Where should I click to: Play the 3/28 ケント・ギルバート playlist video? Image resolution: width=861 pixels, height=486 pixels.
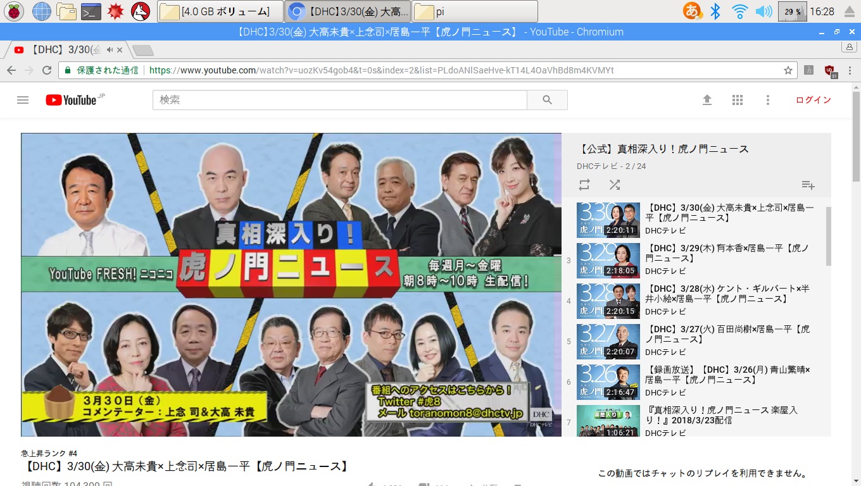coord(608,301)
